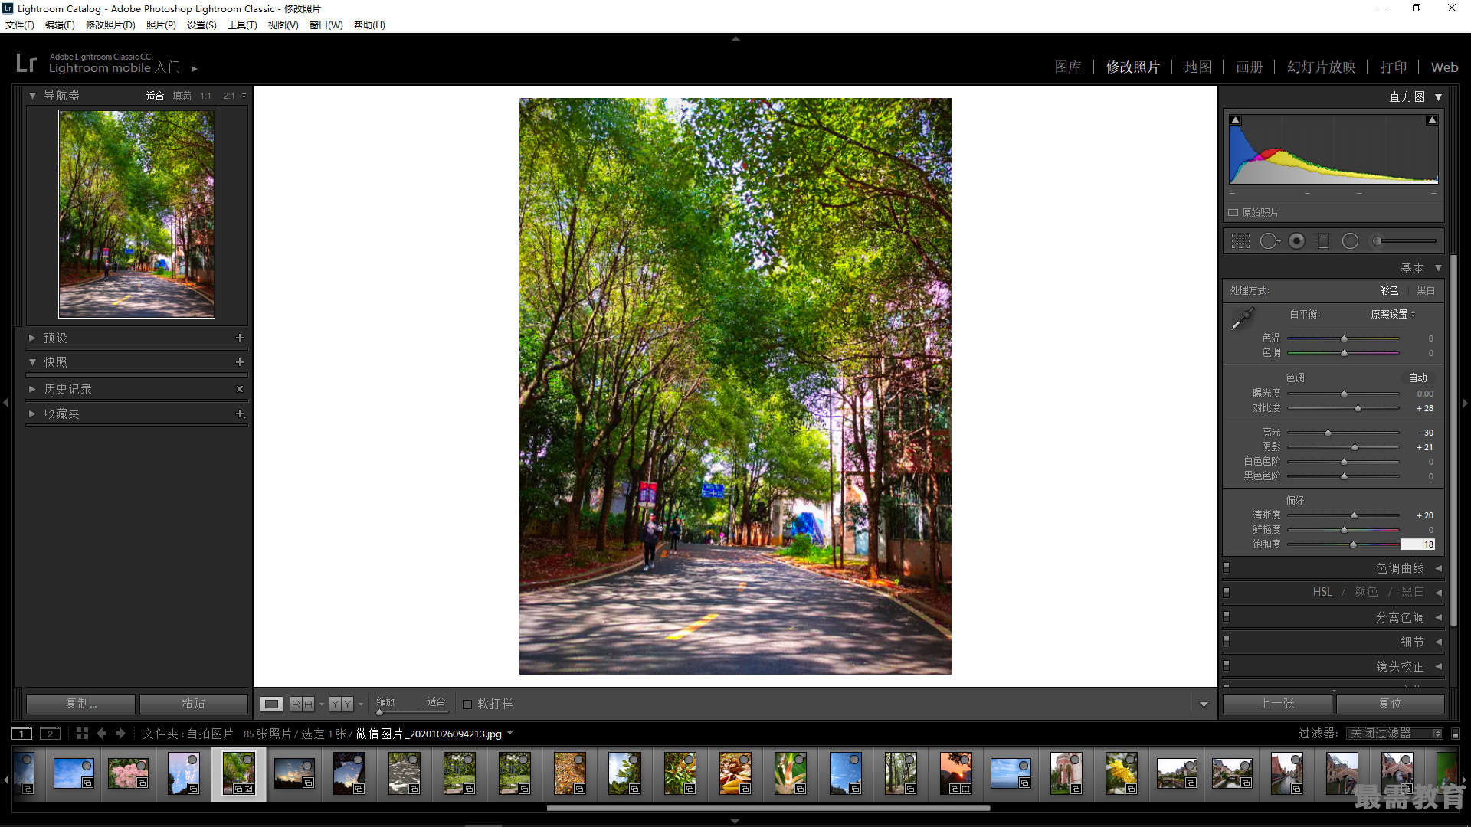Open the File menu
This screenshot has height=827, width=1471.
tap(20, 25)
